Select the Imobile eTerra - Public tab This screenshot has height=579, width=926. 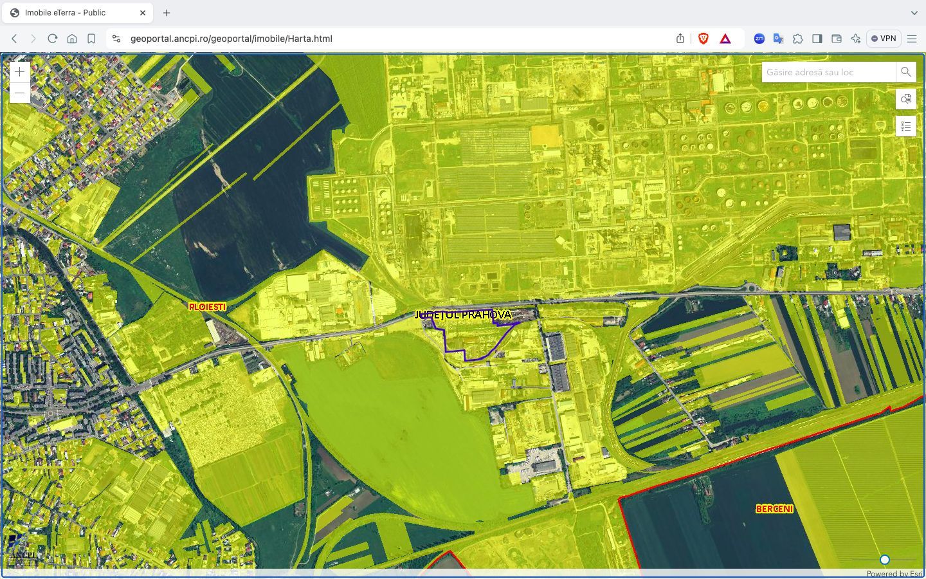click(71, 12)
